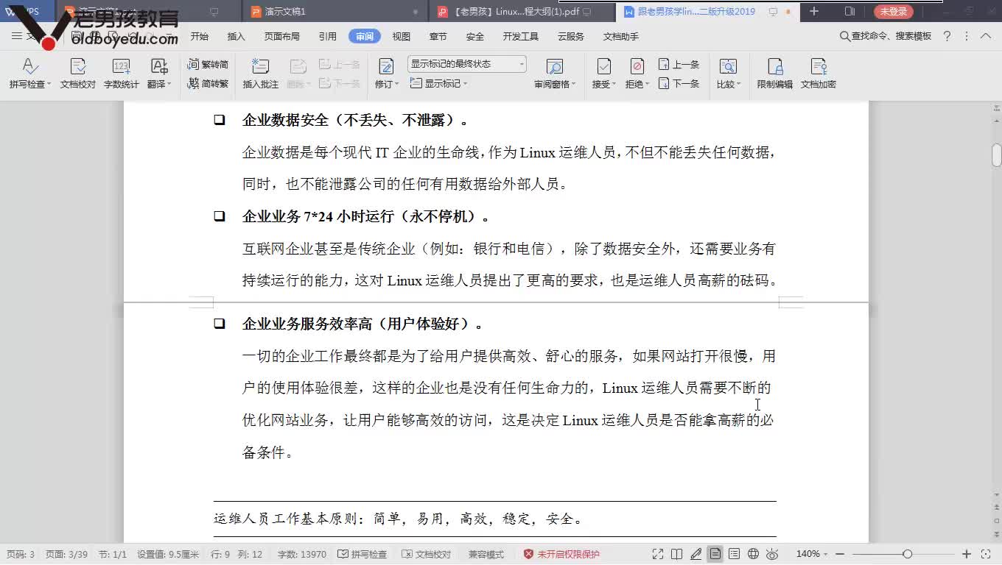
Task: Open the translate tool
Action: pos(158,67)
